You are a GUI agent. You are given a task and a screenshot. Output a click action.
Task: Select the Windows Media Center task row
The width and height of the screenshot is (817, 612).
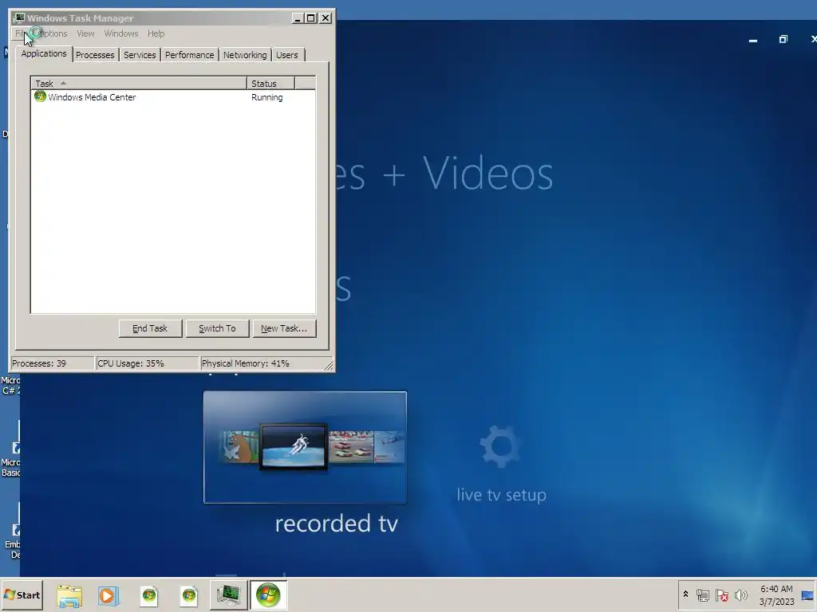173,97
